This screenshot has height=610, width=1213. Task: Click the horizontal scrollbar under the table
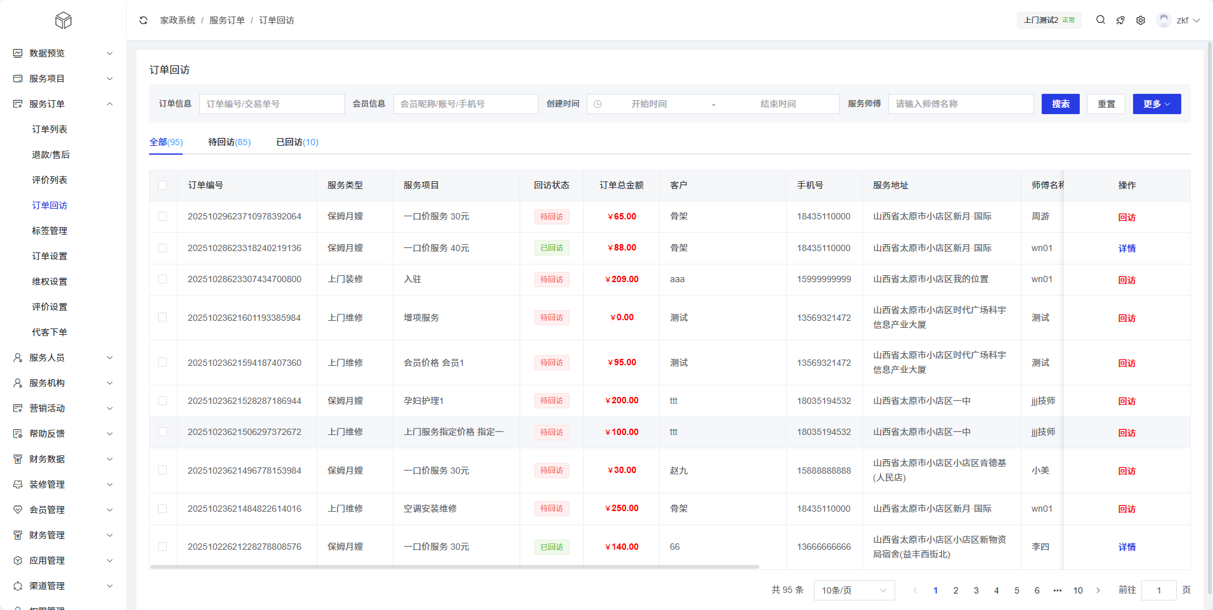(x=454, y=567)
